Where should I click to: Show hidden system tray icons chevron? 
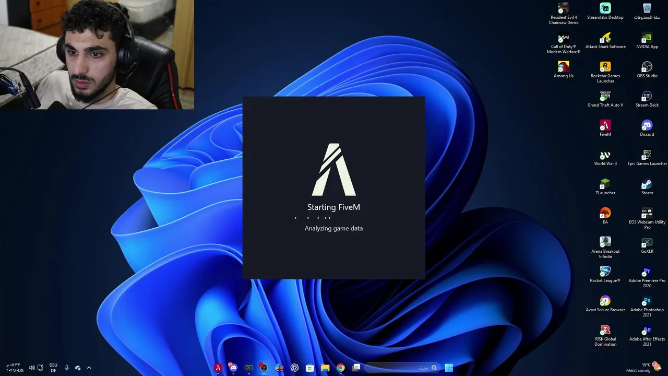click(x=89, y=368)
